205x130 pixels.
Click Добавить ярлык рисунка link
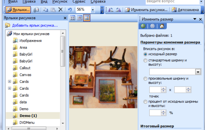[35, 25]
